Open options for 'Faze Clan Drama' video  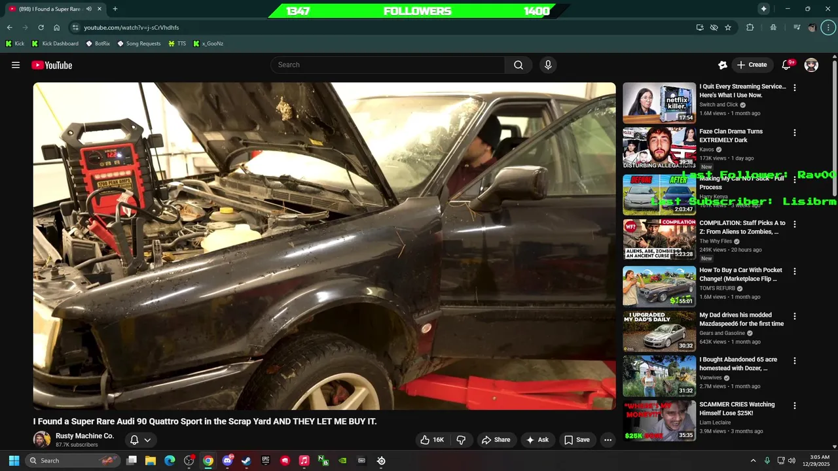(x=795, y=133)
